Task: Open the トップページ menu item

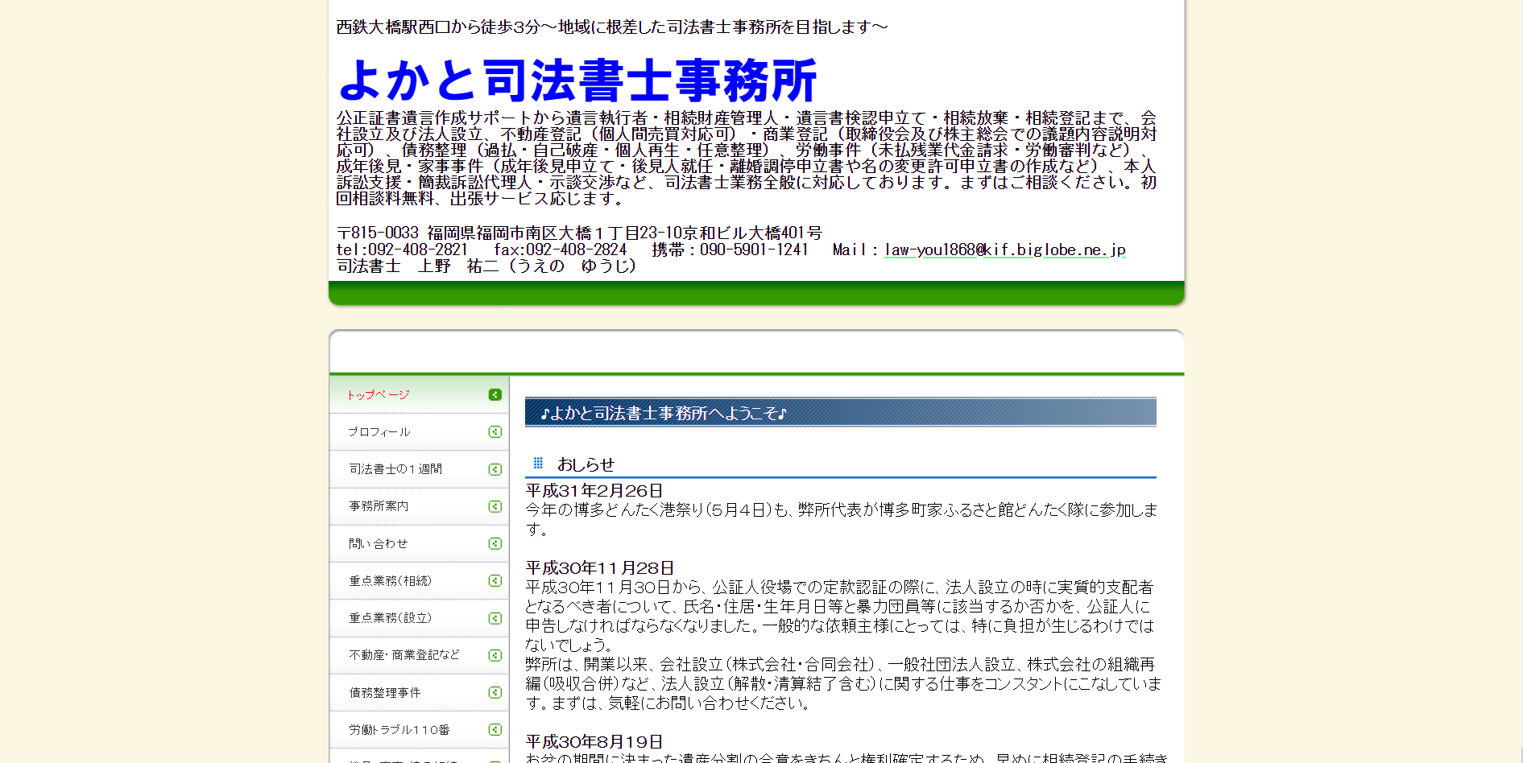Action: coord(379,395)
